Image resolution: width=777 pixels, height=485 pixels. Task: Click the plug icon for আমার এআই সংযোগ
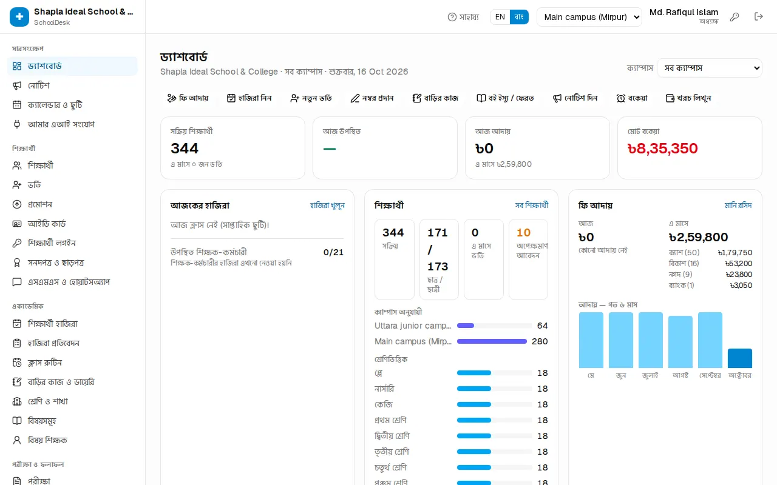pos(17,124)
